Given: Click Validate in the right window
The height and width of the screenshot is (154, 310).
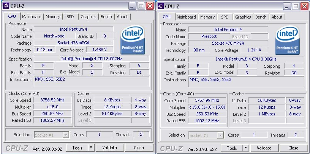Looking at the screenshot, I should [264, 148].
